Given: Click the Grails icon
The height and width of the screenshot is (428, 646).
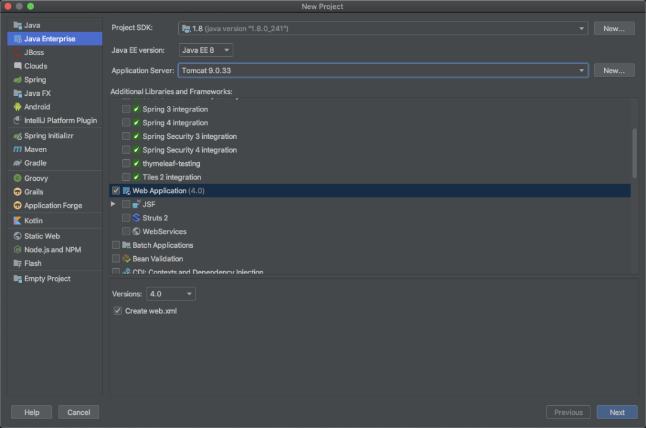Looking at the screenshot, I should [x=17, y=192].
